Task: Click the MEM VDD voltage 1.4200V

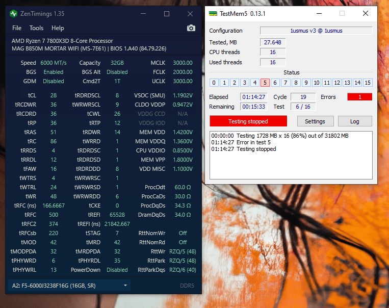Action: tap(183, 132)
